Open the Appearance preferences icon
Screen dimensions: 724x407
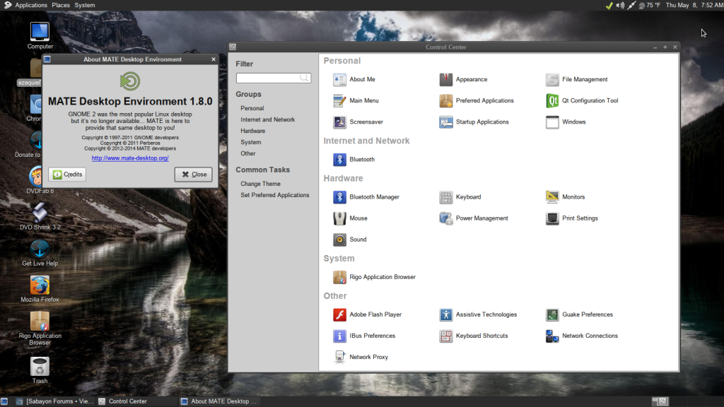coord(445,79)
